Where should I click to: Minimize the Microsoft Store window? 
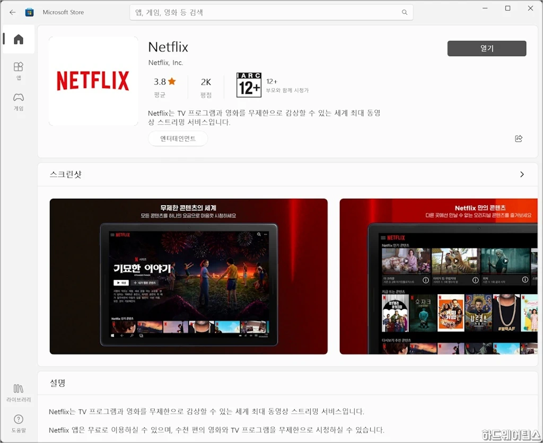coord(485,8)
